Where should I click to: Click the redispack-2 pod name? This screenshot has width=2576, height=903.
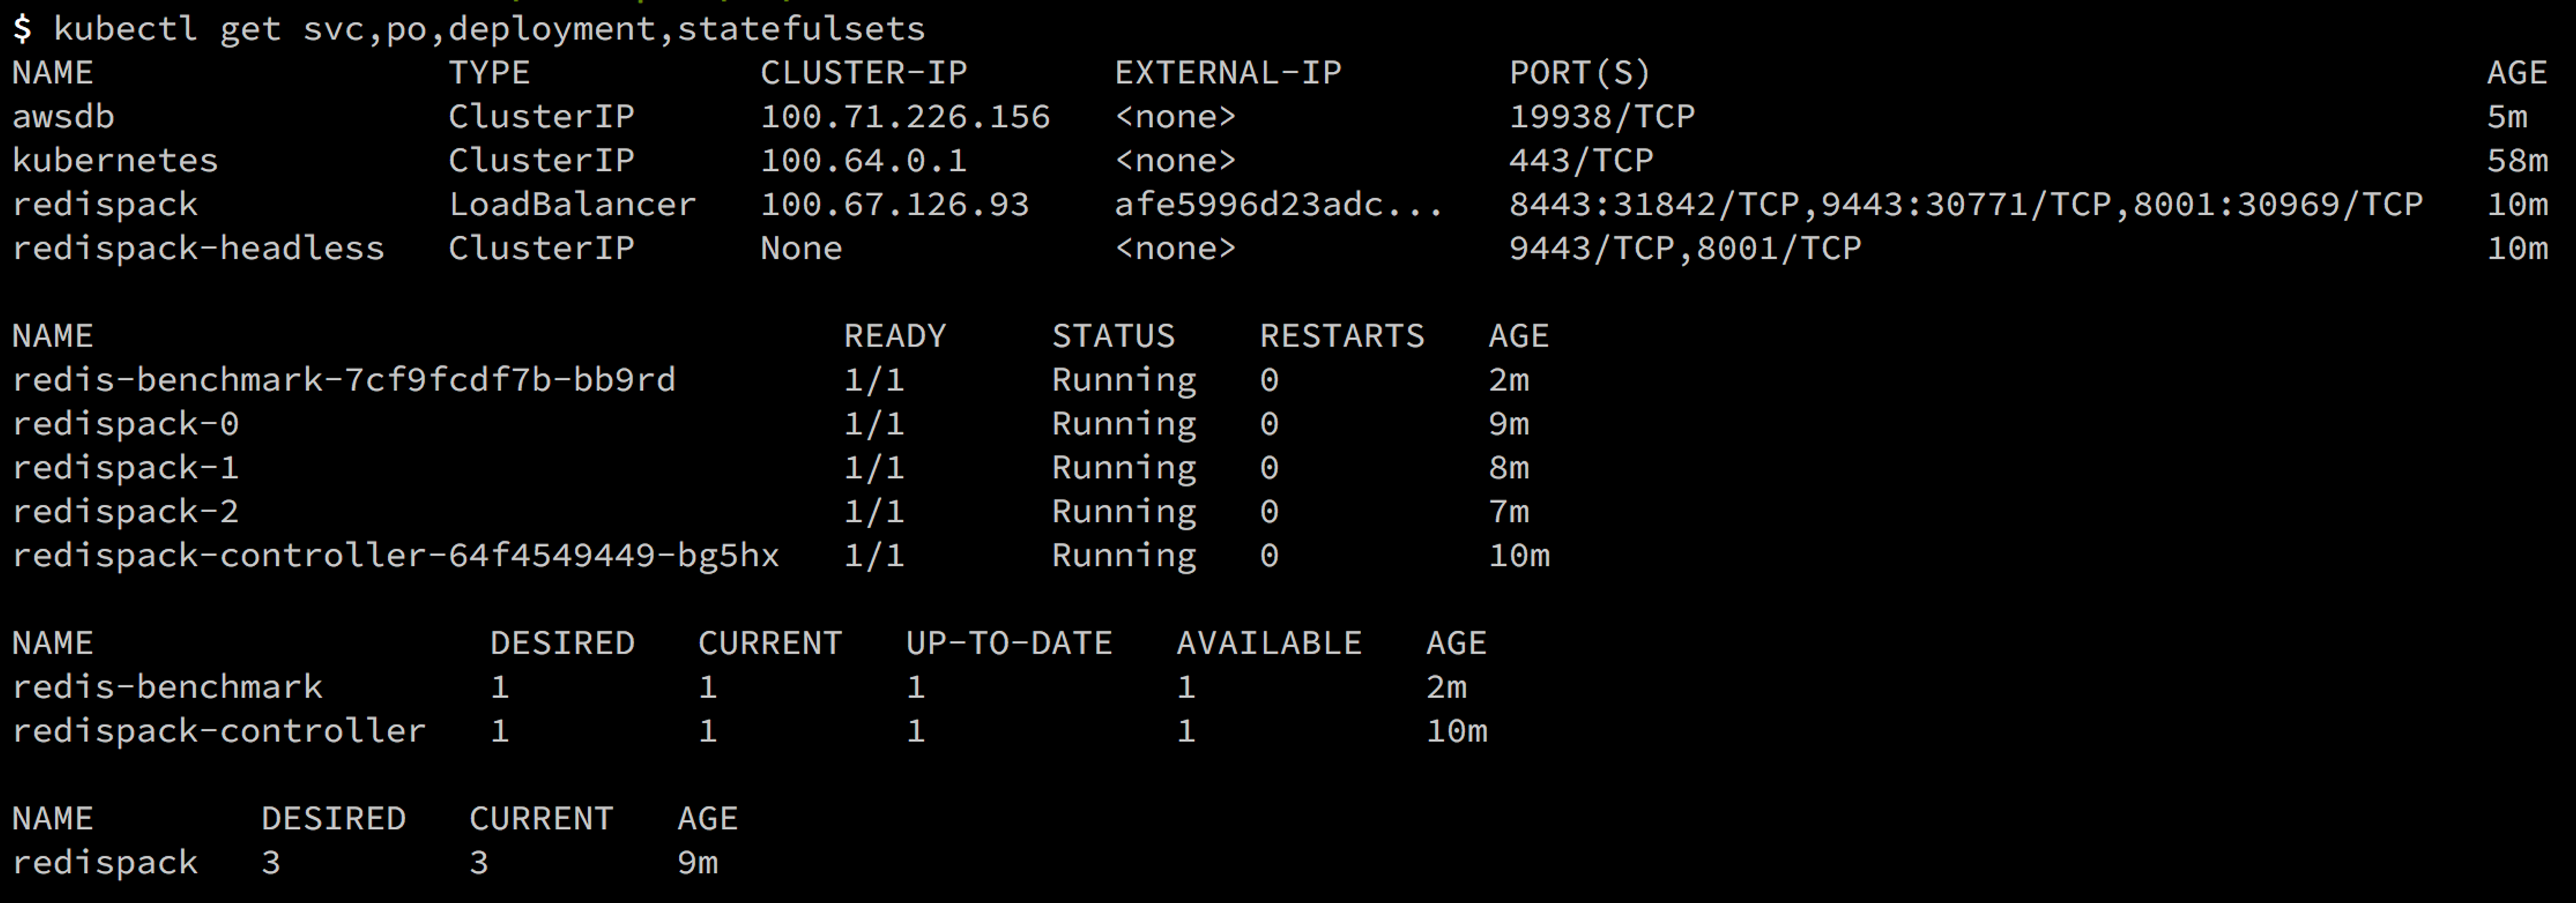coord(125,512)
